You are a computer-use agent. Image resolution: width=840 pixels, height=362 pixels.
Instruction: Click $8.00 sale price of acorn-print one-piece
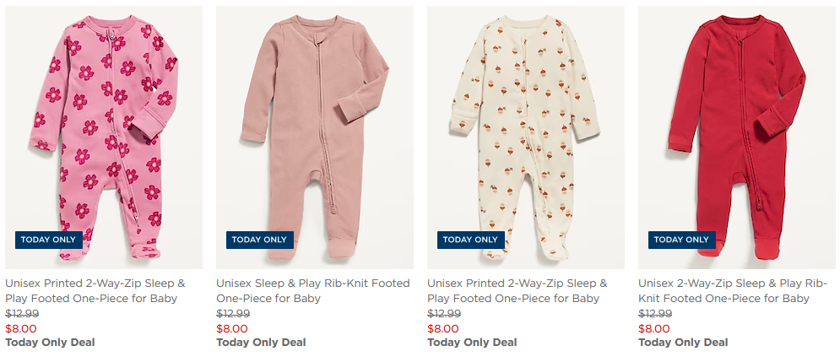coord(443,328)
